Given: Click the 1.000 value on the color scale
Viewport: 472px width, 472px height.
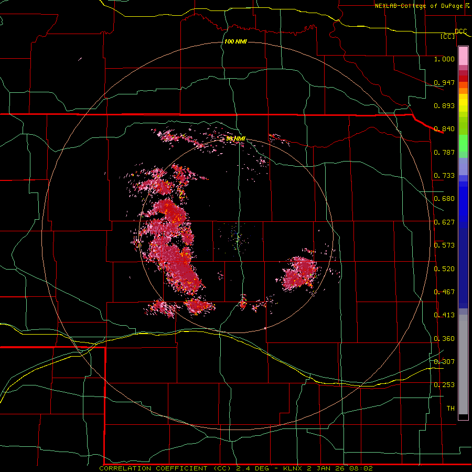Looking at the screenshot, I should tap(444, 59).
